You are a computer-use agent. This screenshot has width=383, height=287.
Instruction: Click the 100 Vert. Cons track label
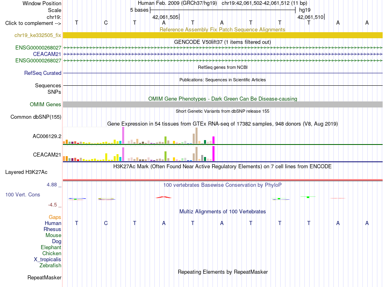(23, 194)
